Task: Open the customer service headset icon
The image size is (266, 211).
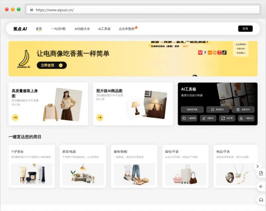Action: coord(261,199)
